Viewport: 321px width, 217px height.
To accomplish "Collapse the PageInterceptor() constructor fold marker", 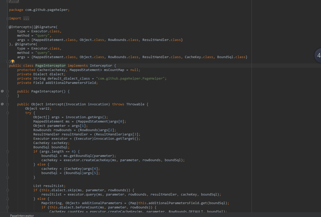I will click(8, 91).
